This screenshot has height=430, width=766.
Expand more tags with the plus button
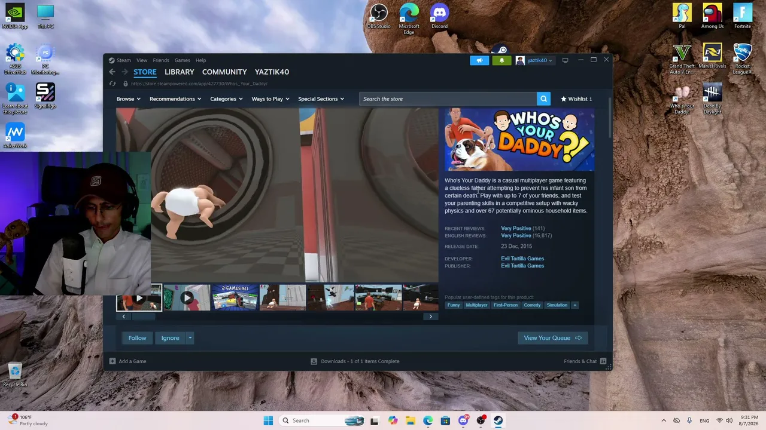tap(574, 305)
